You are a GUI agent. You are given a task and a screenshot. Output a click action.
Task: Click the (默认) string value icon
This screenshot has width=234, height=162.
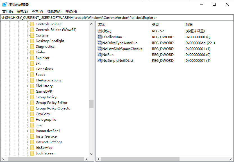point(99,31)
